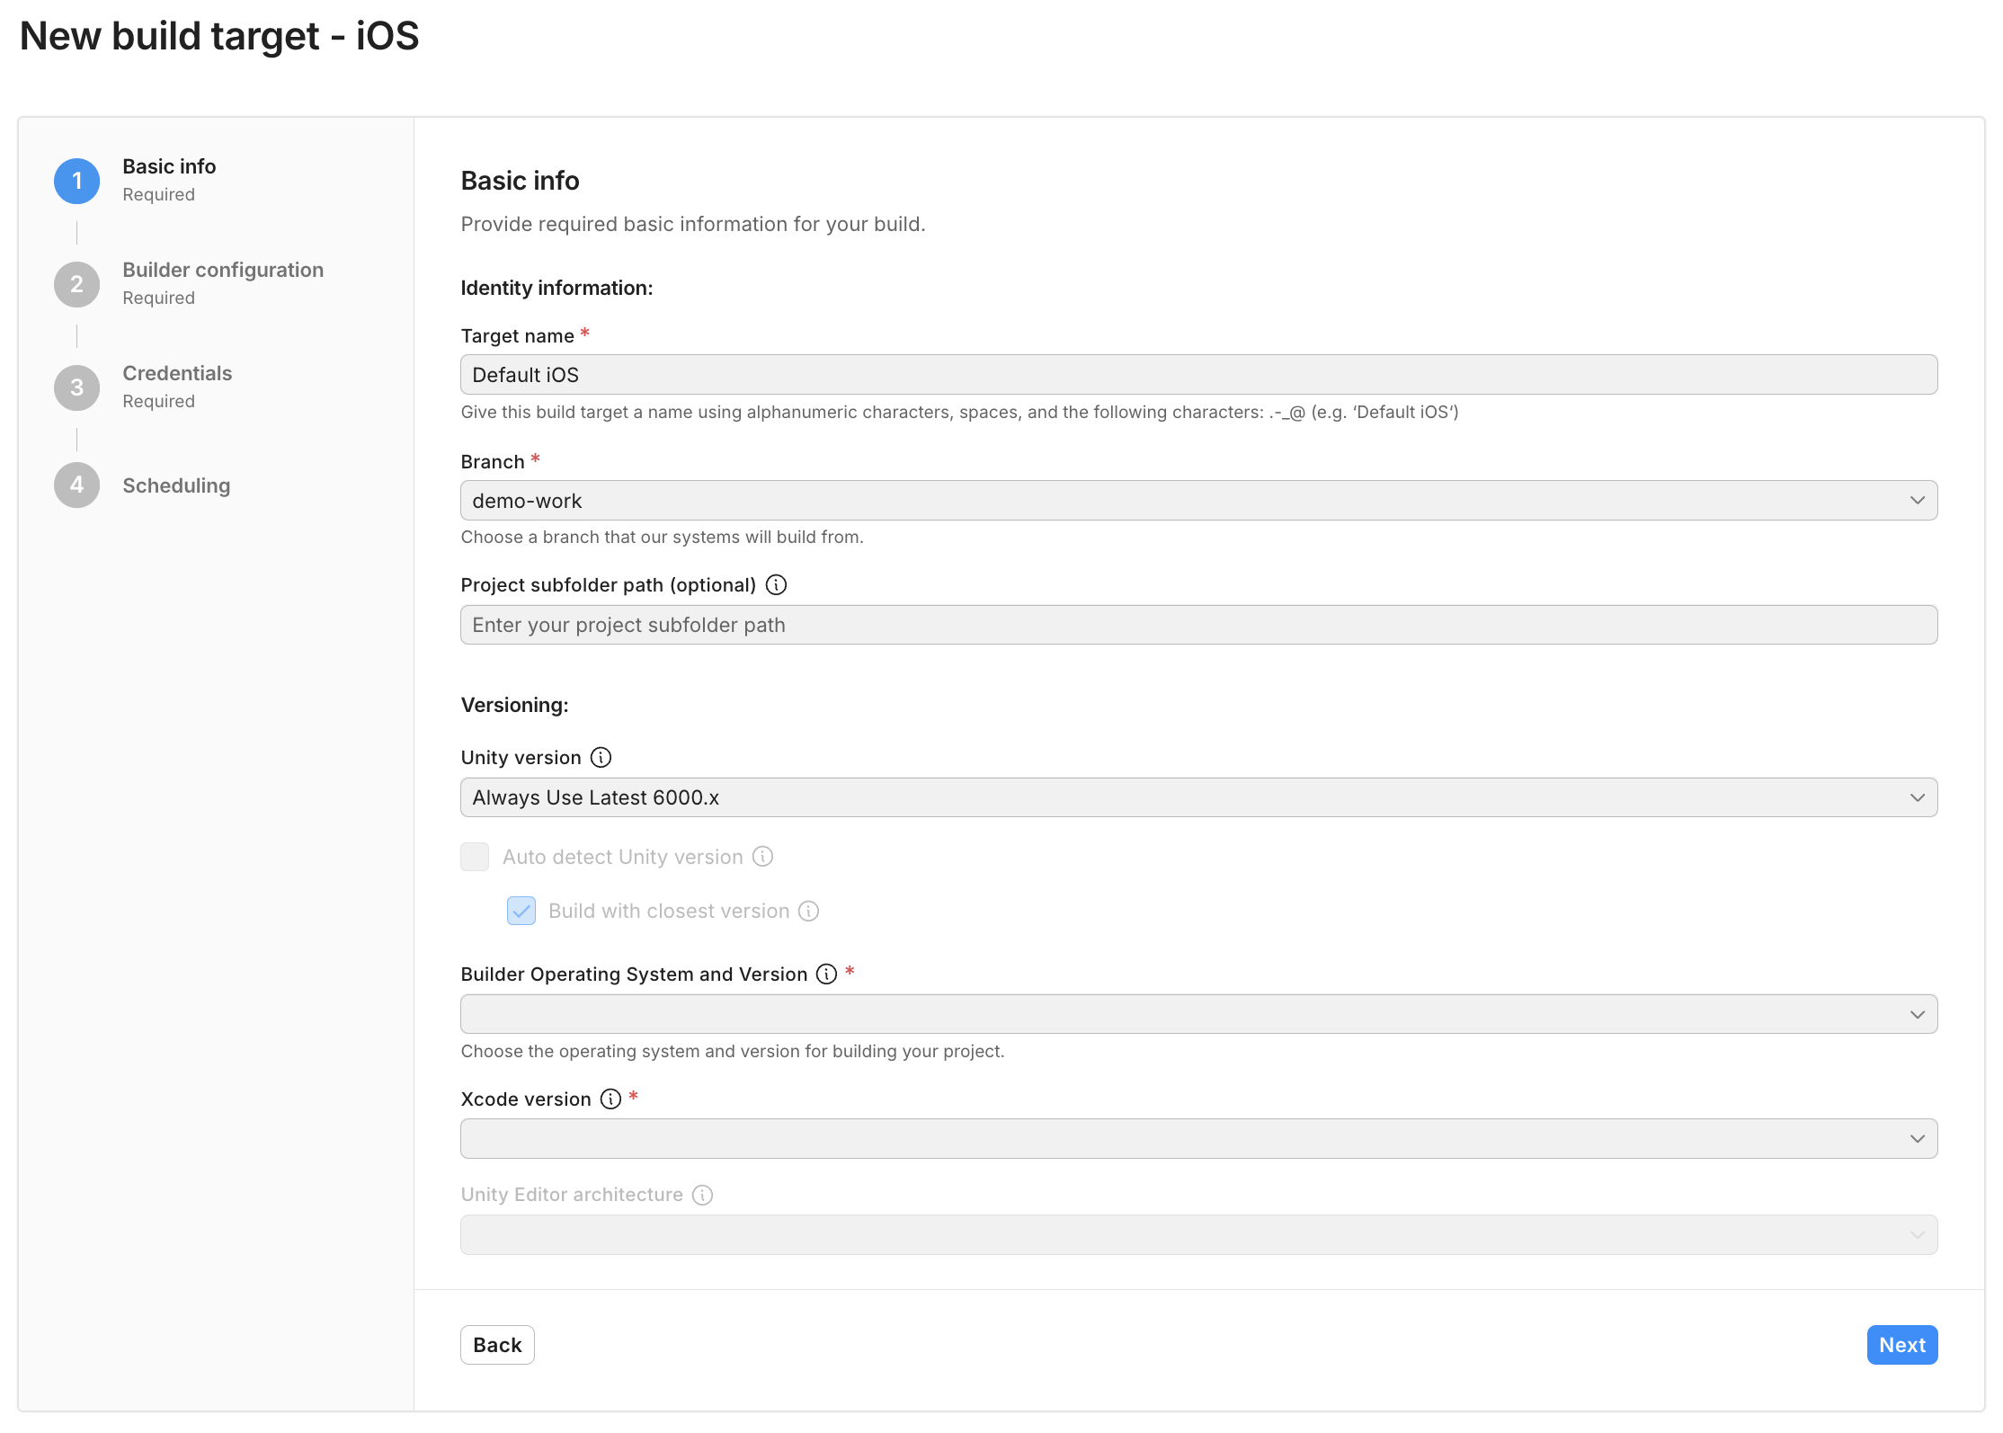This screenshot has width=2003, height=1433.
Task: Go to the Builder configuration step
Action: (222, 269)
